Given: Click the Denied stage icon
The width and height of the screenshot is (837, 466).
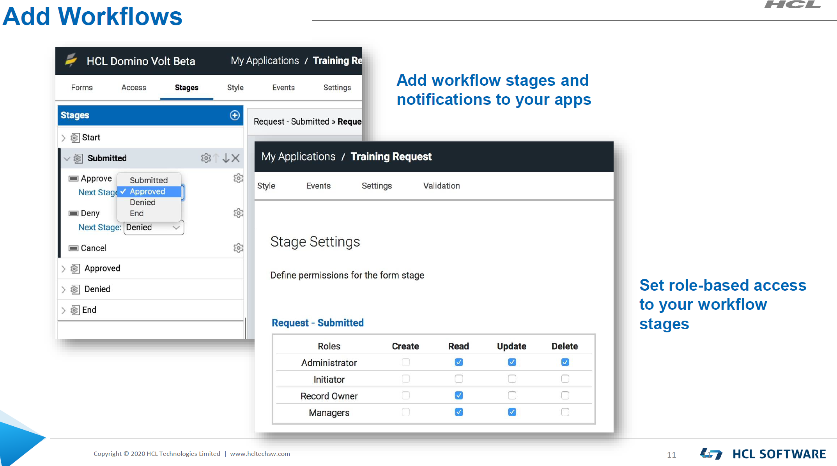Looking at the screenshot, I should 75,289.
